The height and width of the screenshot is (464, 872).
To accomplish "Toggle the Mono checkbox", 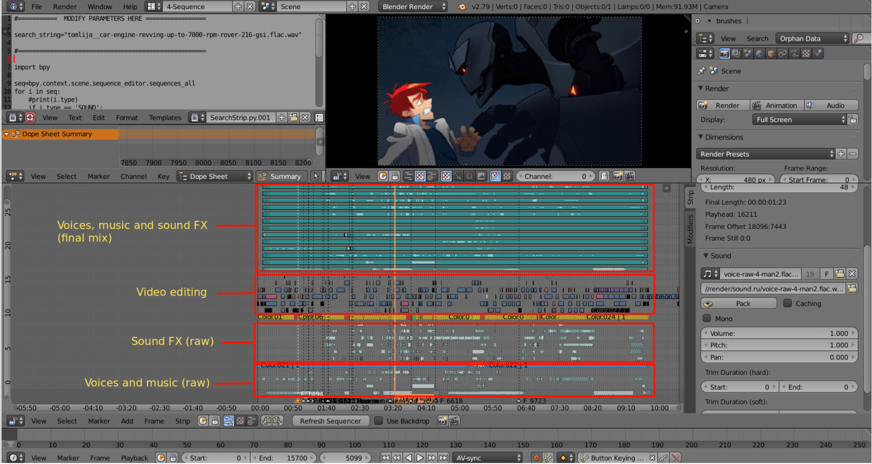I will (x=707, y=319).
